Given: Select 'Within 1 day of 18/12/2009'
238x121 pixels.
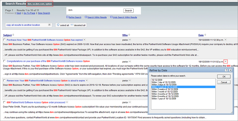Looking at the screenshot, I should coord(183,82).
